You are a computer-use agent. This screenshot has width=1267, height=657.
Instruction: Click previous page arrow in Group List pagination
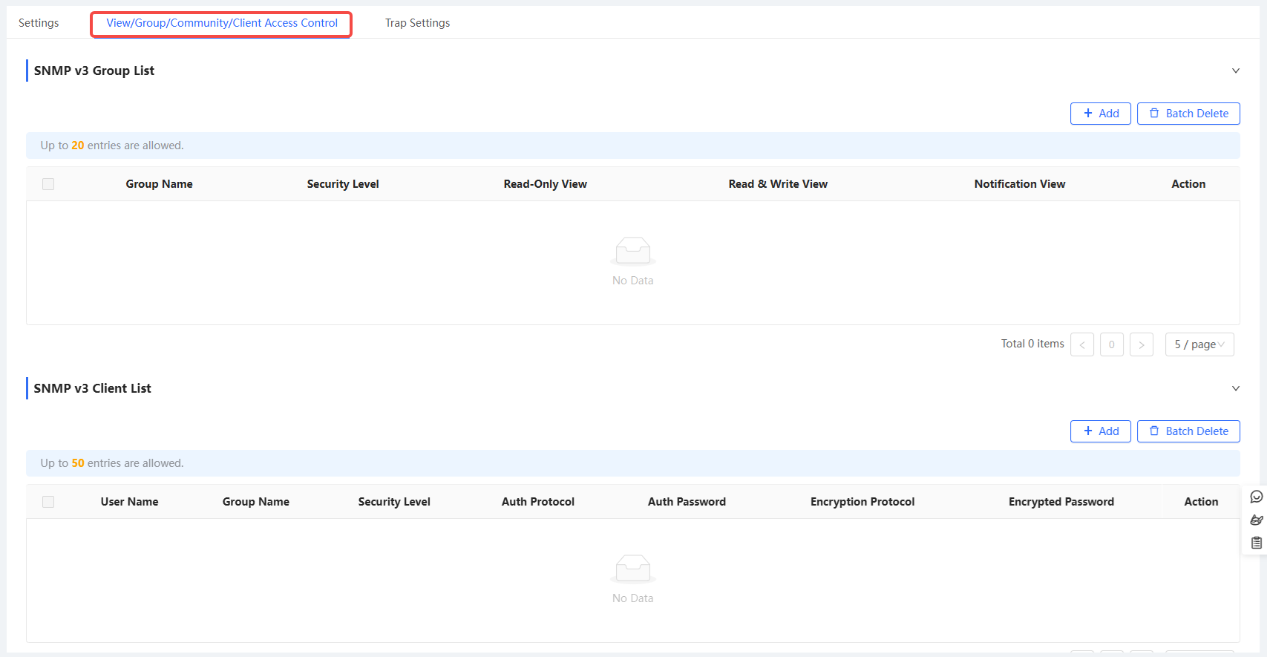(x=1081, y=344)
